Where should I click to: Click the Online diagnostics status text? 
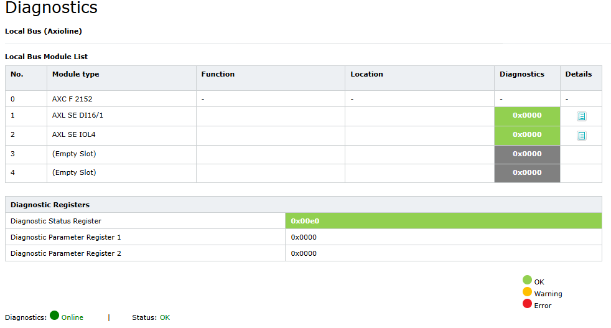click(72, 317)
